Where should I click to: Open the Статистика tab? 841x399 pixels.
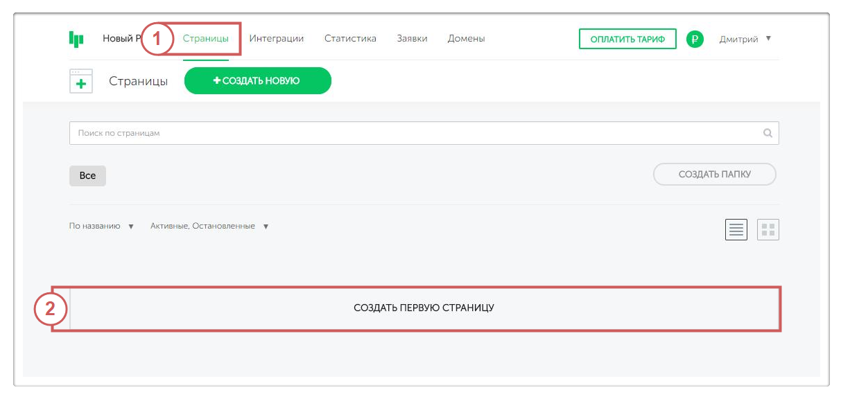coord(350,39)
